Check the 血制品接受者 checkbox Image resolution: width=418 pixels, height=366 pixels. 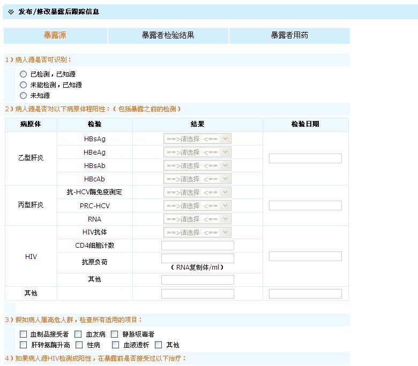click(24, 334)
